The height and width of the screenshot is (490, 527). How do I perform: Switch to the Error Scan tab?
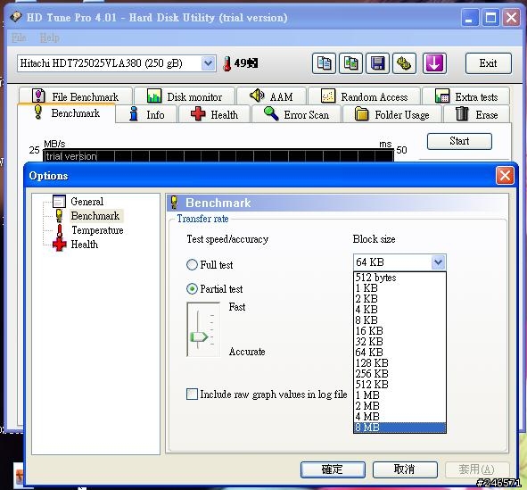[296, 114]
